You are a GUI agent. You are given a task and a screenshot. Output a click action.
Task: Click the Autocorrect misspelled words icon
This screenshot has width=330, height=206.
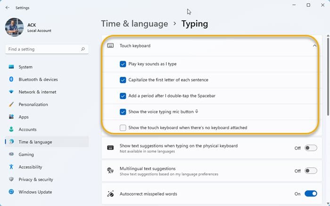(x=110, y=194)
